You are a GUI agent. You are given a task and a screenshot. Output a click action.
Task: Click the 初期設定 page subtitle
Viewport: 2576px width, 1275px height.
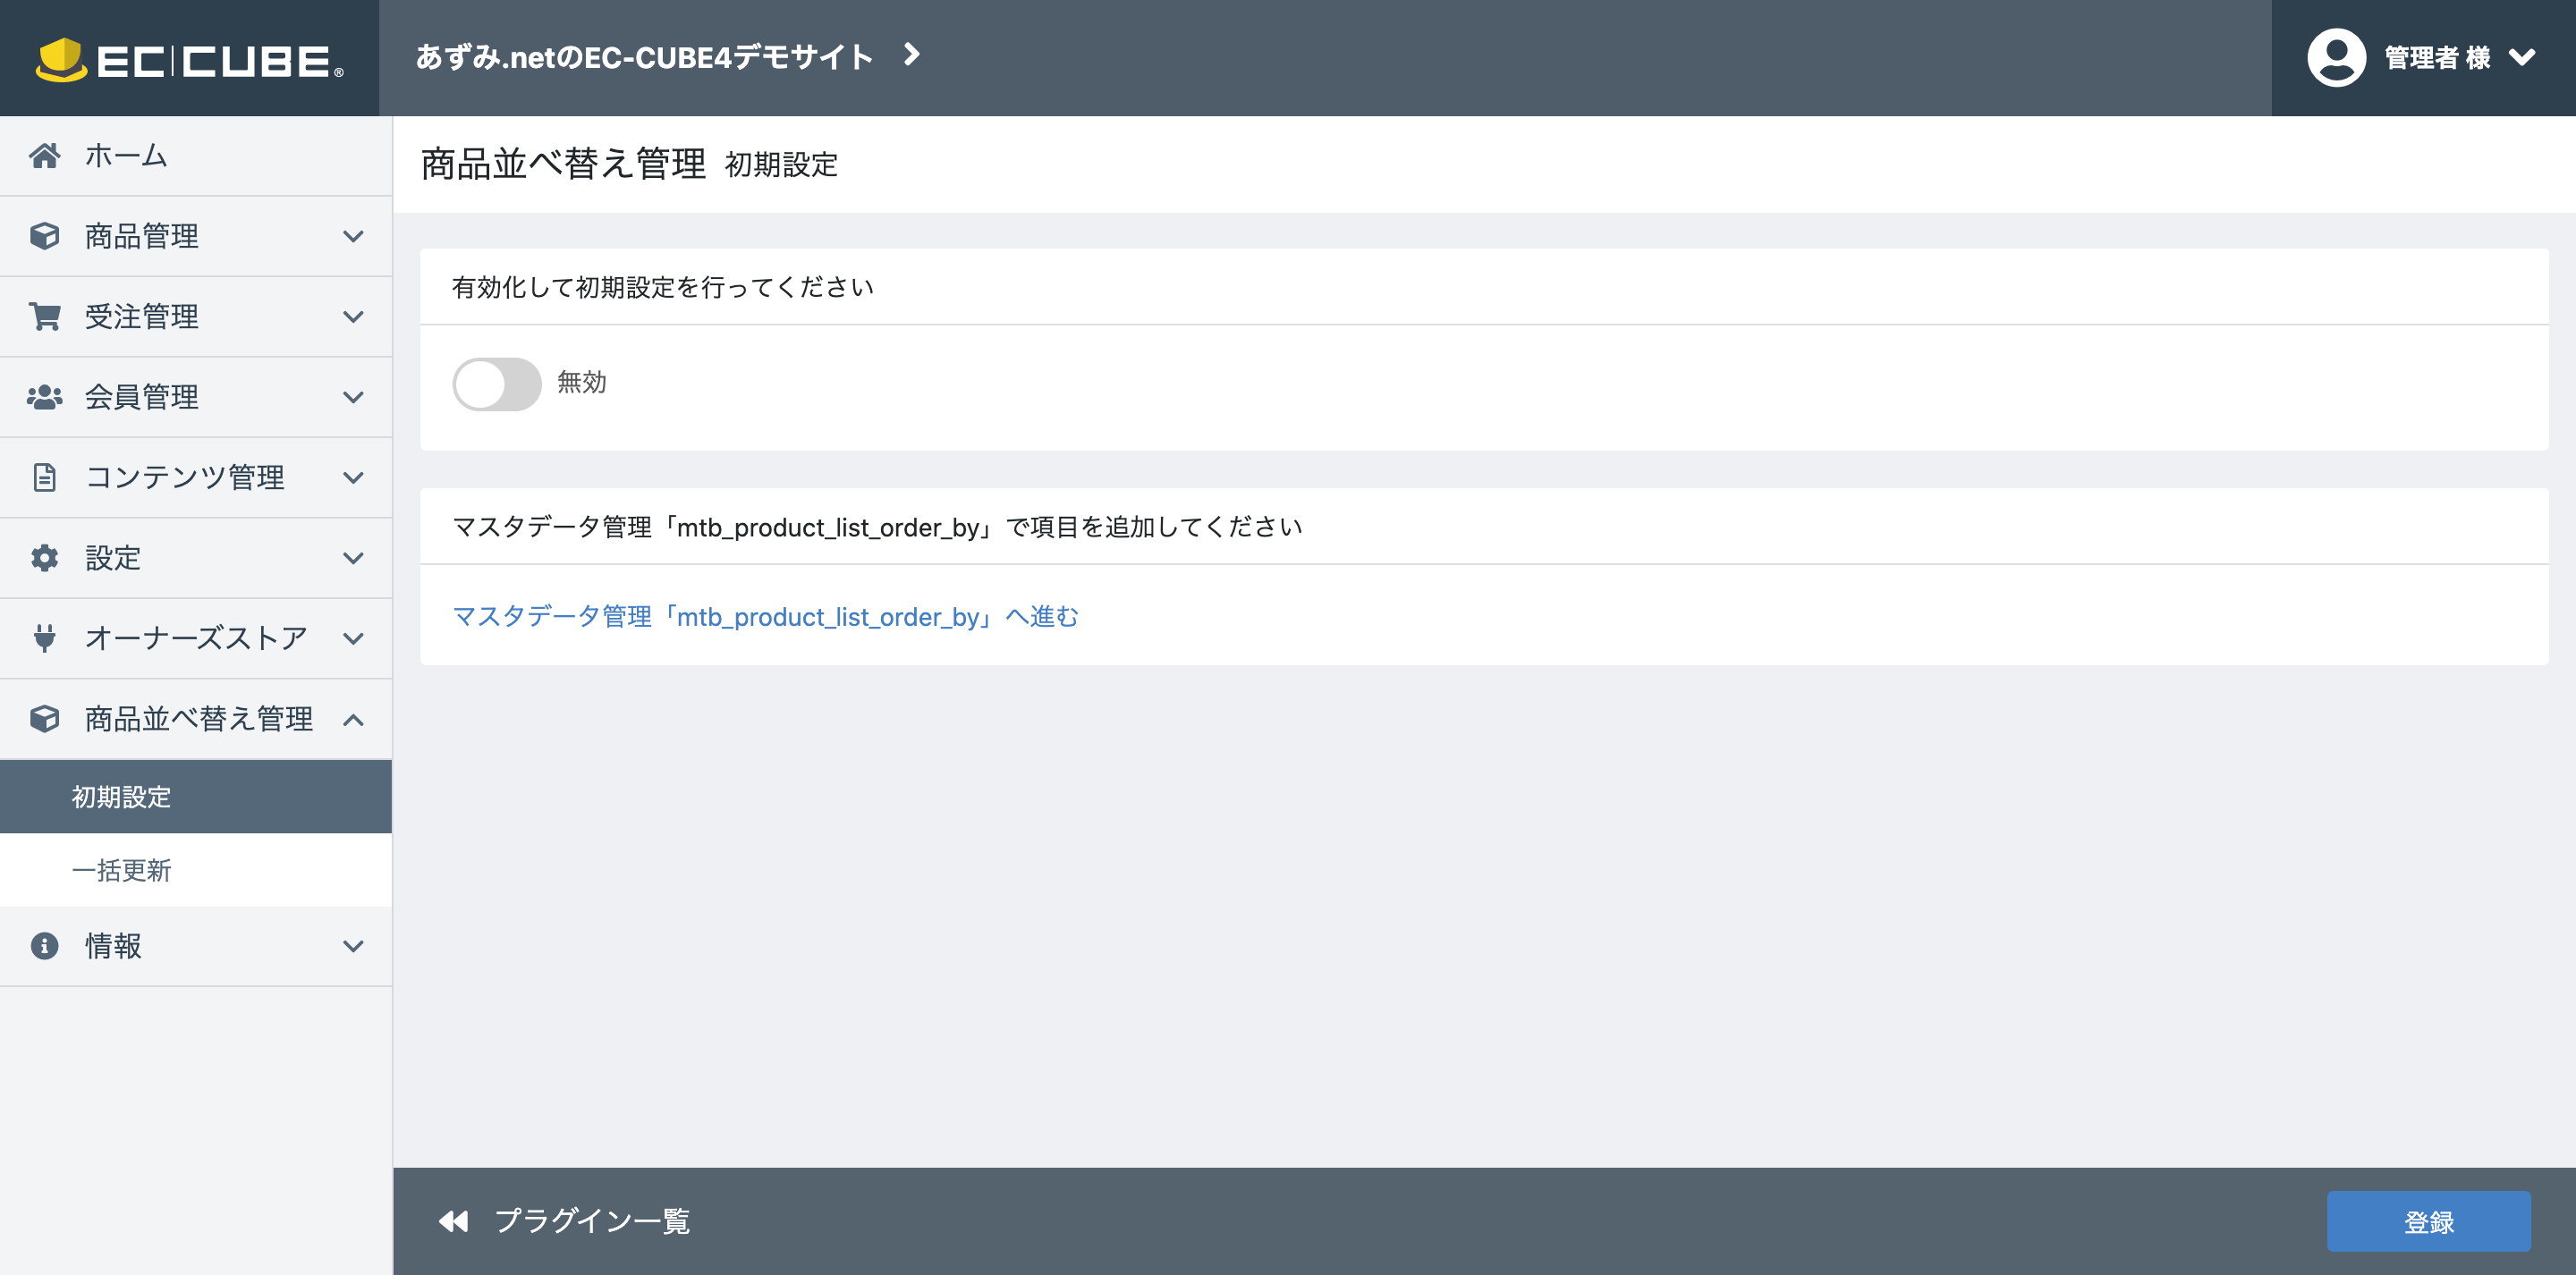(x=781, y=165)
